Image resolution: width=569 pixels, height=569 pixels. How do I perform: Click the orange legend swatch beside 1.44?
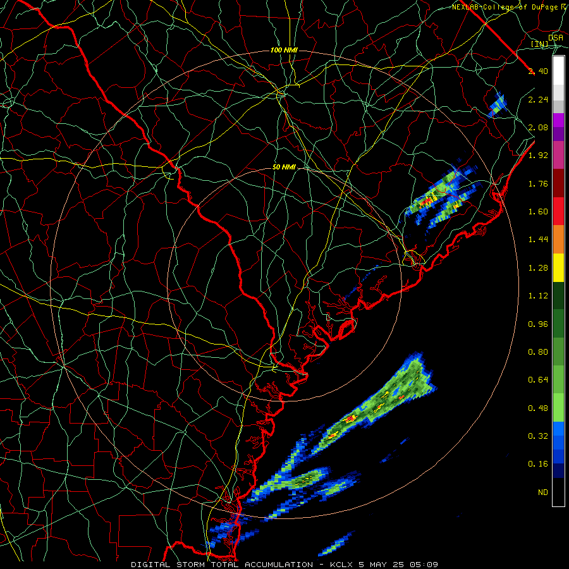[x=558, y=239]
